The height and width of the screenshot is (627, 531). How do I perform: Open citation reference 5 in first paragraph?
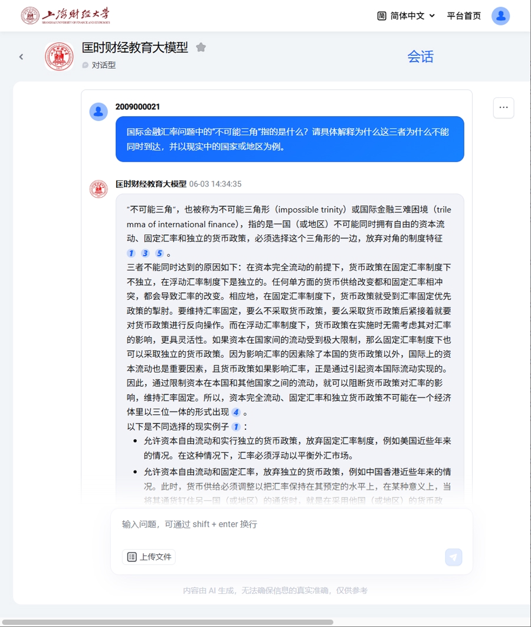pos(159,253)
